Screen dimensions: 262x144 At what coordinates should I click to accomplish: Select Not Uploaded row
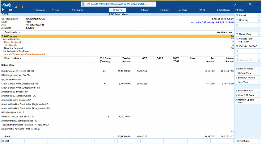click(x=117, y=45)
